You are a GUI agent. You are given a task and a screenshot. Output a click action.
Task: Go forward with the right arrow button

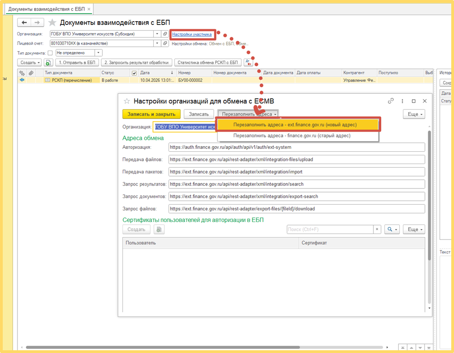tap(37, 23)
